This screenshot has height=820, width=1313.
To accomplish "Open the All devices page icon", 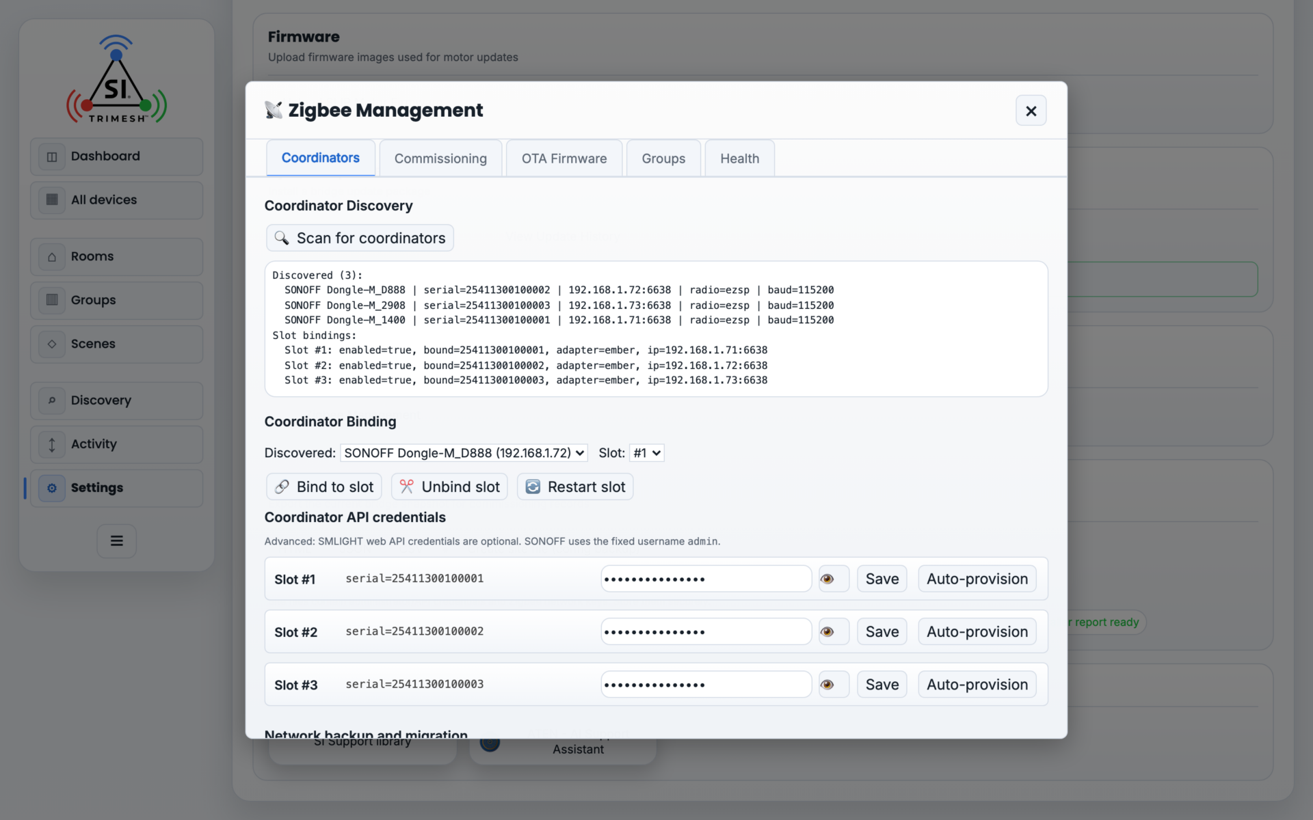I will coord(52,200).
